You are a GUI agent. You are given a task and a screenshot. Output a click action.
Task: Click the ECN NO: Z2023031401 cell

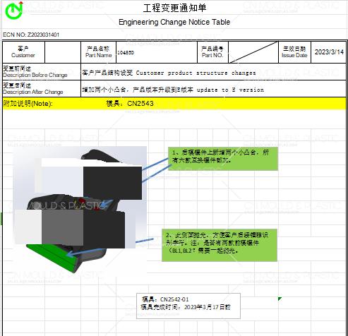31,35
